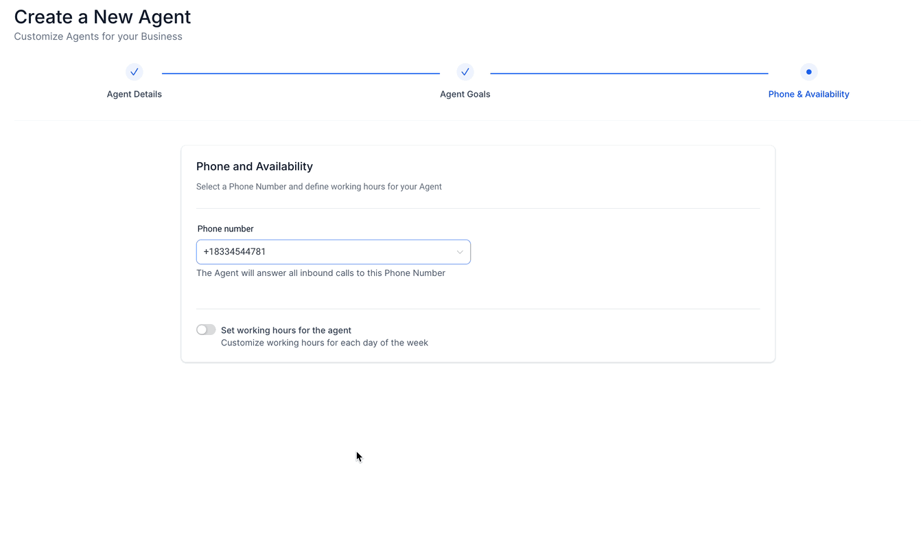Click the "Set working hours for the agent" label
Screen dimensions: 921x541
286,330
